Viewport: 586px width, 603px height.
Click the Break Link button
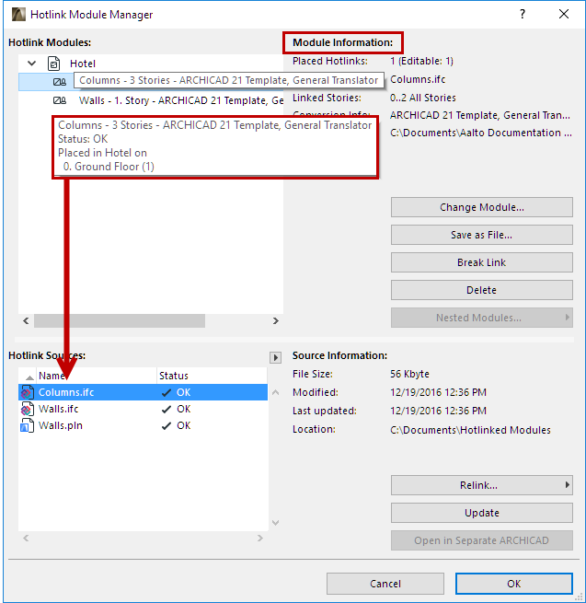[x=481, y=262]
